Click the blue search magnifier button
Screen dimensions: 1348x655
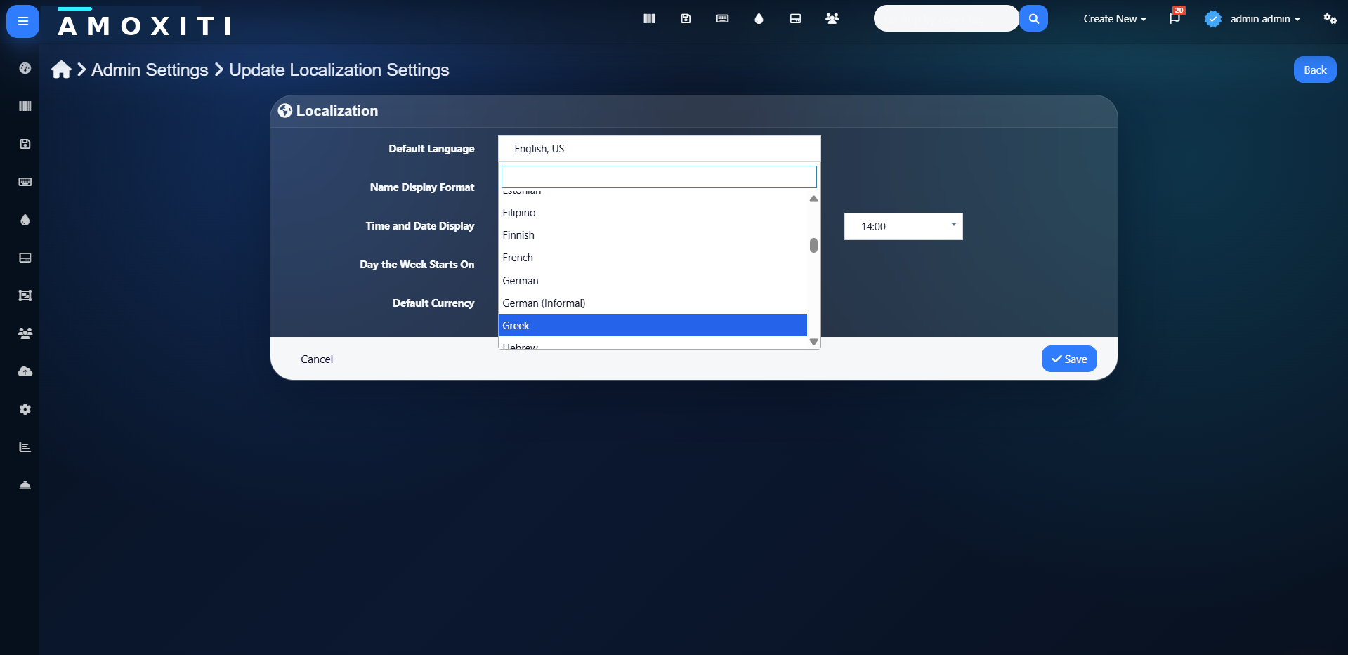pyautogui.click(x=1033, y=19)
